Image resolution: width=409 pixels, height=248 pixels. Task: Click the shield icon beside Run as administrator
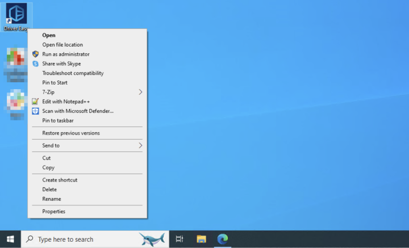[35, 54]
